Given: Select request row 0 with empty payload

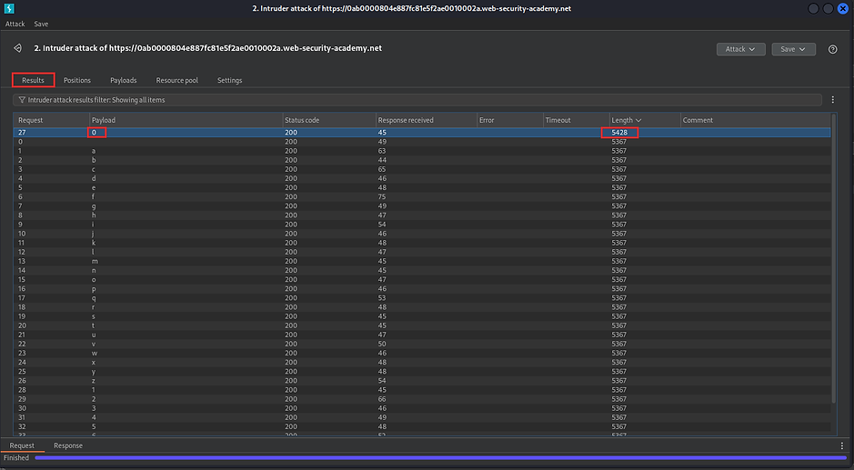Looking at the screenshot, I should 422,142.
